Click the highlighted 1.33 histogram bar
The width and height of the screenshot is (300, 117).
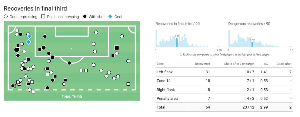[177, 43]
